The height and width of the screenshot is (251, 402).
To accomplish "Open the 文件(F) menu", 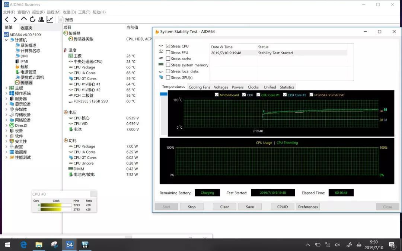I will pyautogui.click(x=9, y=12).
